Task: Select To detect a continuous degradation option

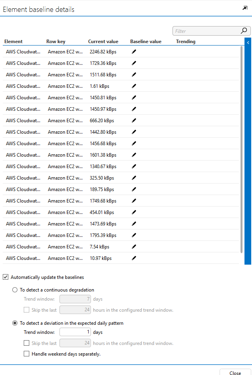Action: point(15,290)
